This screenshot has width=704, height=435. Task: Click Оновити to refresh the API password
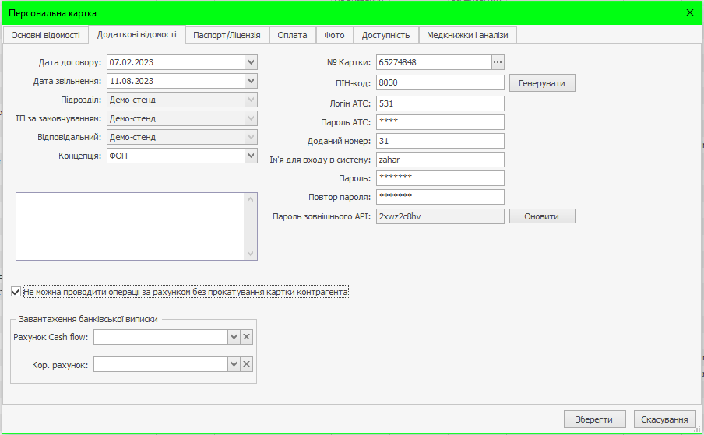tap(542, 216)
